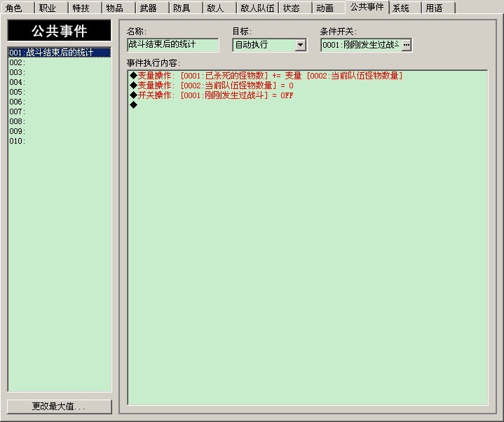Select empty common event 009
The image size is (504, 422).
60,131
